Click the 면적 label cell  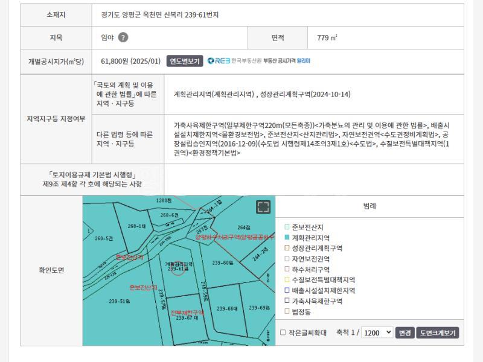coord(278,37)
